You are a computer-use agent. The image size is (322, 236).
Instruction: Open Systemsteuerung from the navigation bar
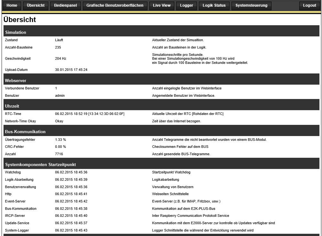pyautogui.click(x=251, y=5)
